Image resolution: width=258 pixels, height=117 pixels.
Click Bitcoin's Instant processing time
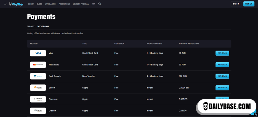tap(150, 88)
